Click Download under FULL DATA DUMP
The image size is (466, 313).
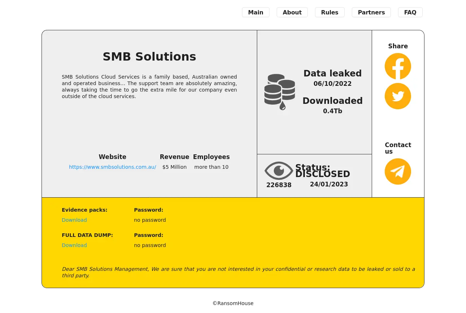(74, 245)
